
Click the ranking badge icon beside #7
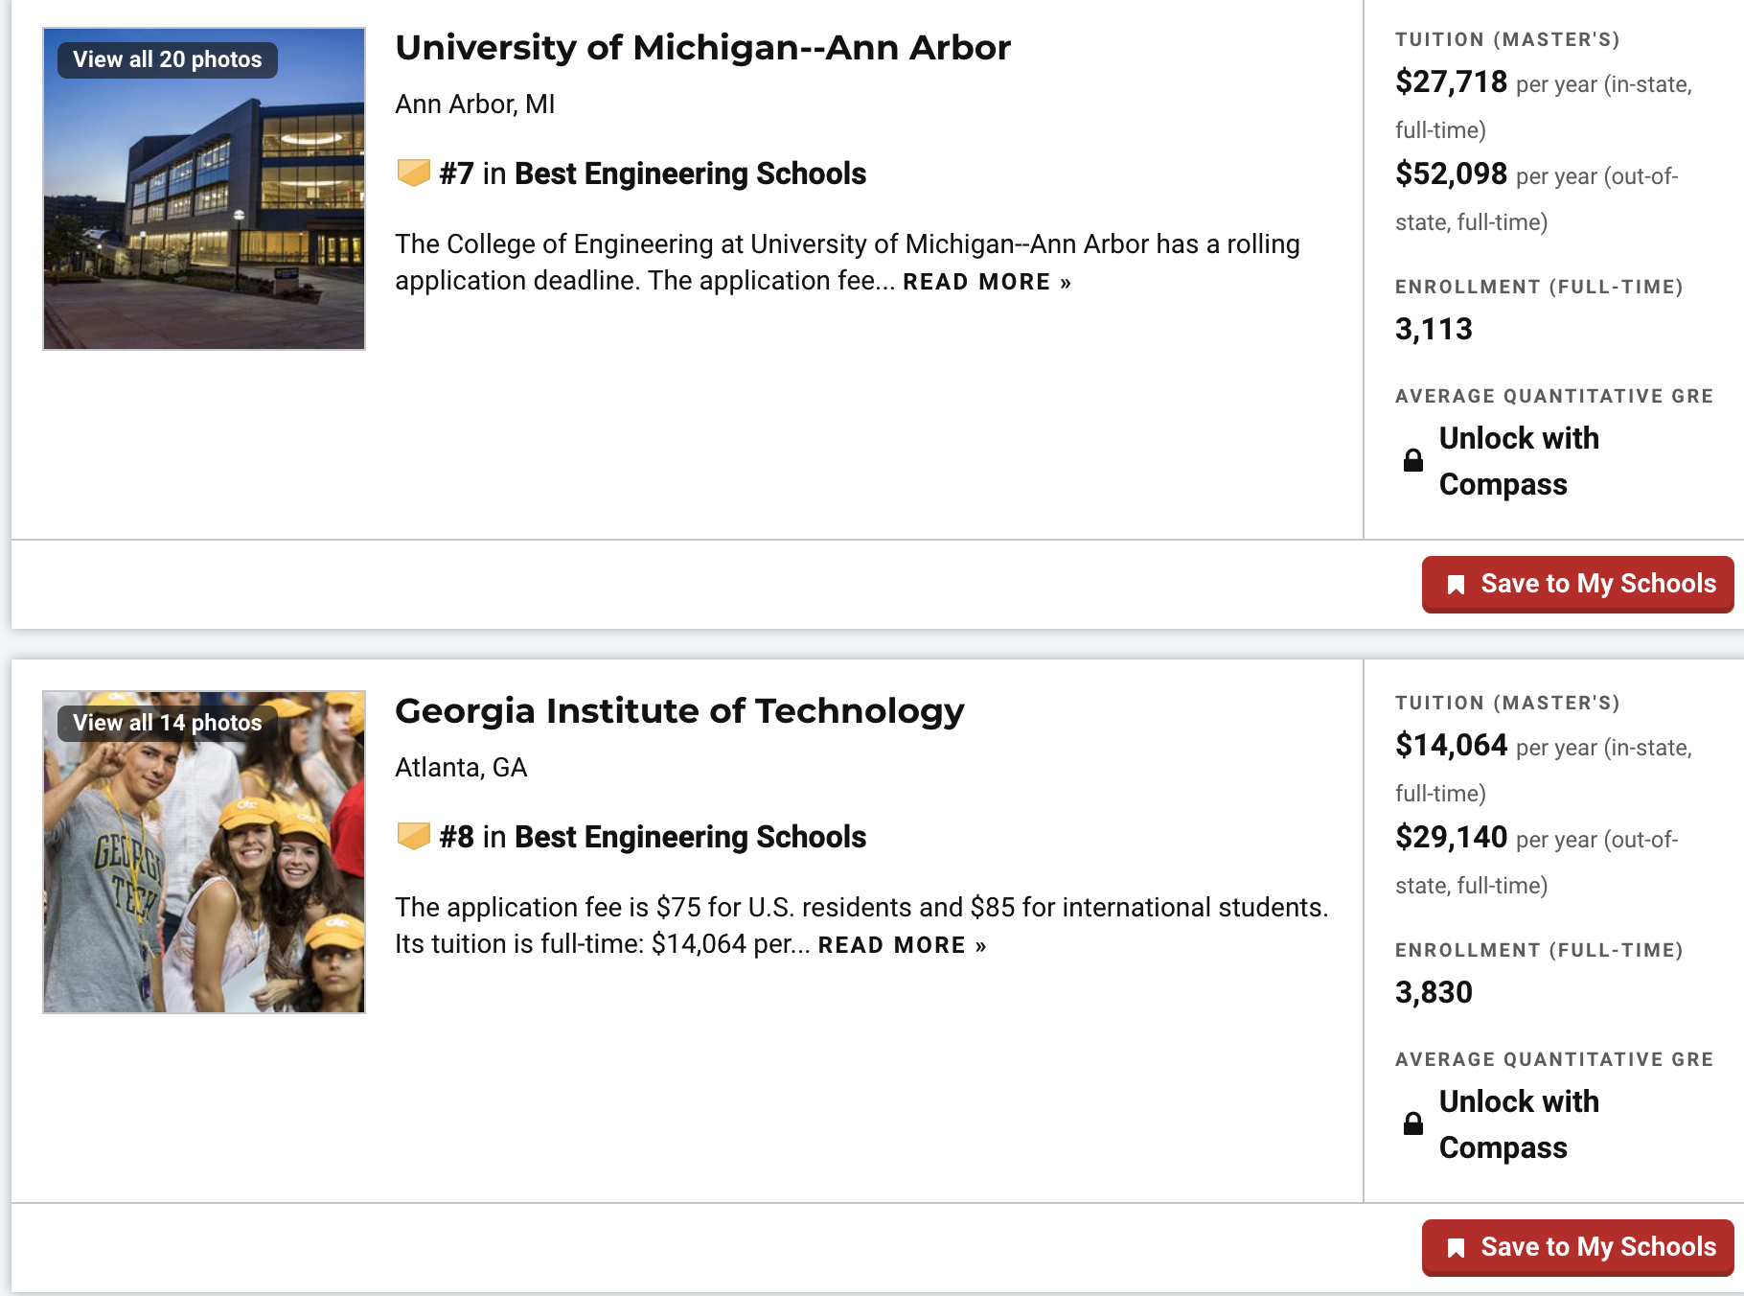413,174
